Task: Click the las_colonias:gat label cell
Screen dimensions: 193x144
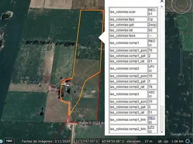Action: (x=128, y=25)
